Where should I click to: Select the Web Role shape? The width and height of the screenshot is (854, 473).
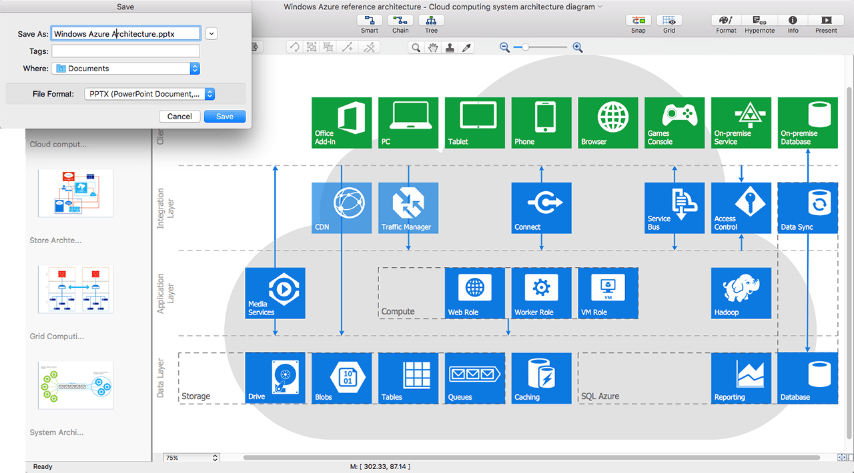(475, 293)
